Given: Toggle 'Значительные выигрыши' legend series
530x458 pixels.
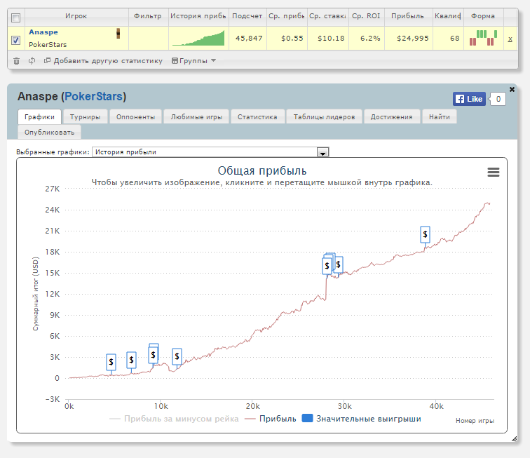Looking at the screenshot, I should 361,419.
